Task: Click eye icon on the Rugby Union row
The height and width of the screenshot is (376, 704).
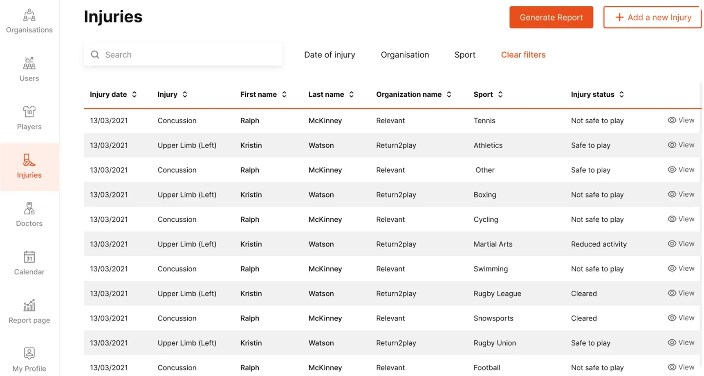Action: click(672, 343)
